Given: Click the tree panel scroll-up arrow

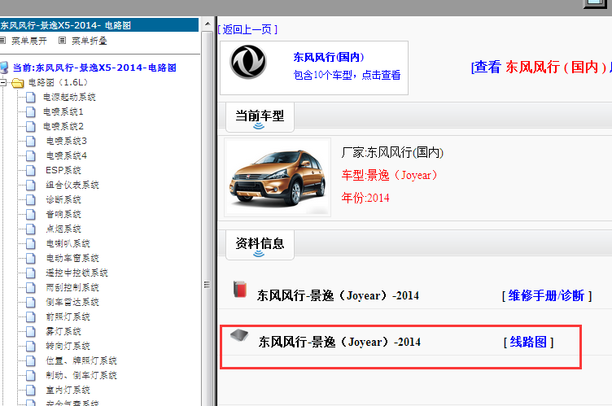Looking at the screenshot, I should [208, 24].
